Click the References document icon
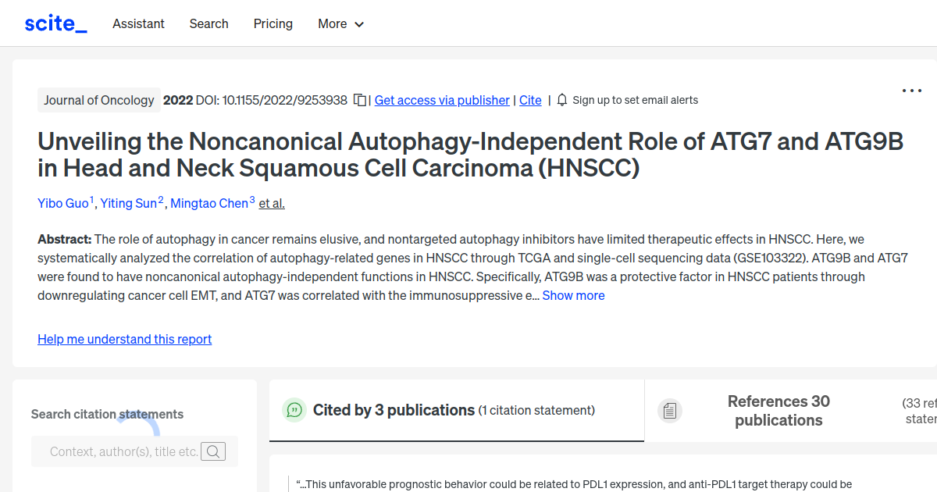 tap(670, 409)
